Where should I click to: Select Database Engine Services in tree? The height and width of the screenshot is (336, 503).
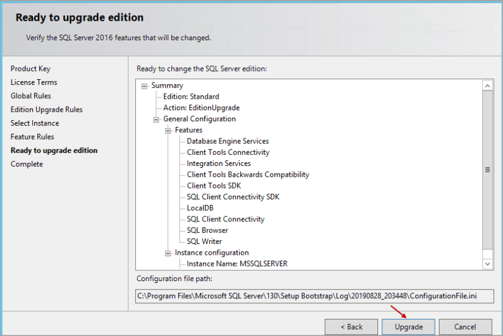228,141
